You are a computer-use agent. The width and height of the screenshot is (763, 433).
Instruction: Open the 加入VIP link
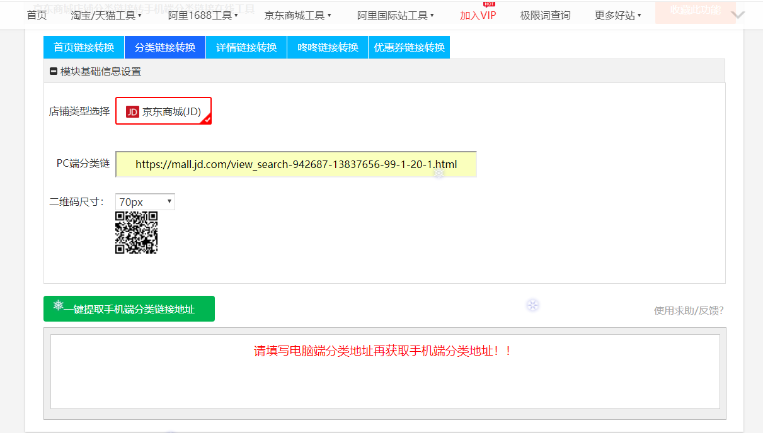click(478, 15)
